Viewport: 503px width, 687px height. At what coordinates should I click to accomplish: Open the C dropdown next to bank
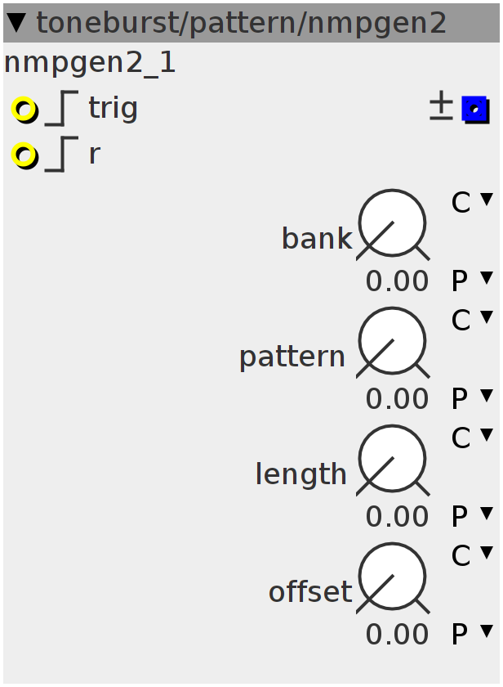point(472,203)
